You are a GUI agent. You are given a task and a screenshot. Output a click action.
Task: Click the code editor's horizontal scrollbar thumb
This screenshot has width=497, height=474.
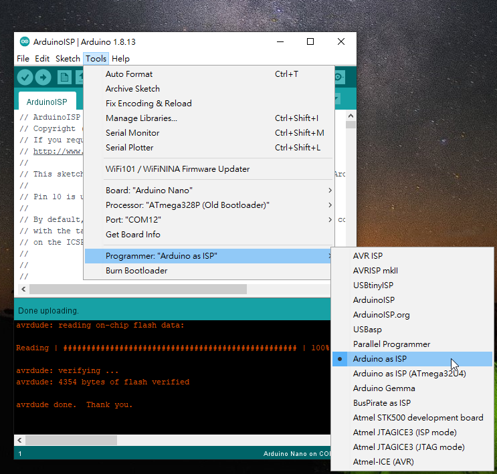coord(138,289)
